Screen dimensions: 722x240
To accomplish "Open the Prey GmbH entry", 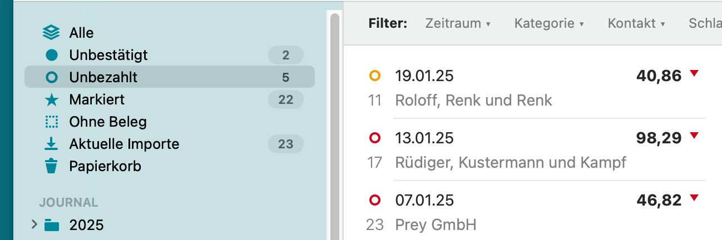I will pyautogui.click(x=436, y=224).
